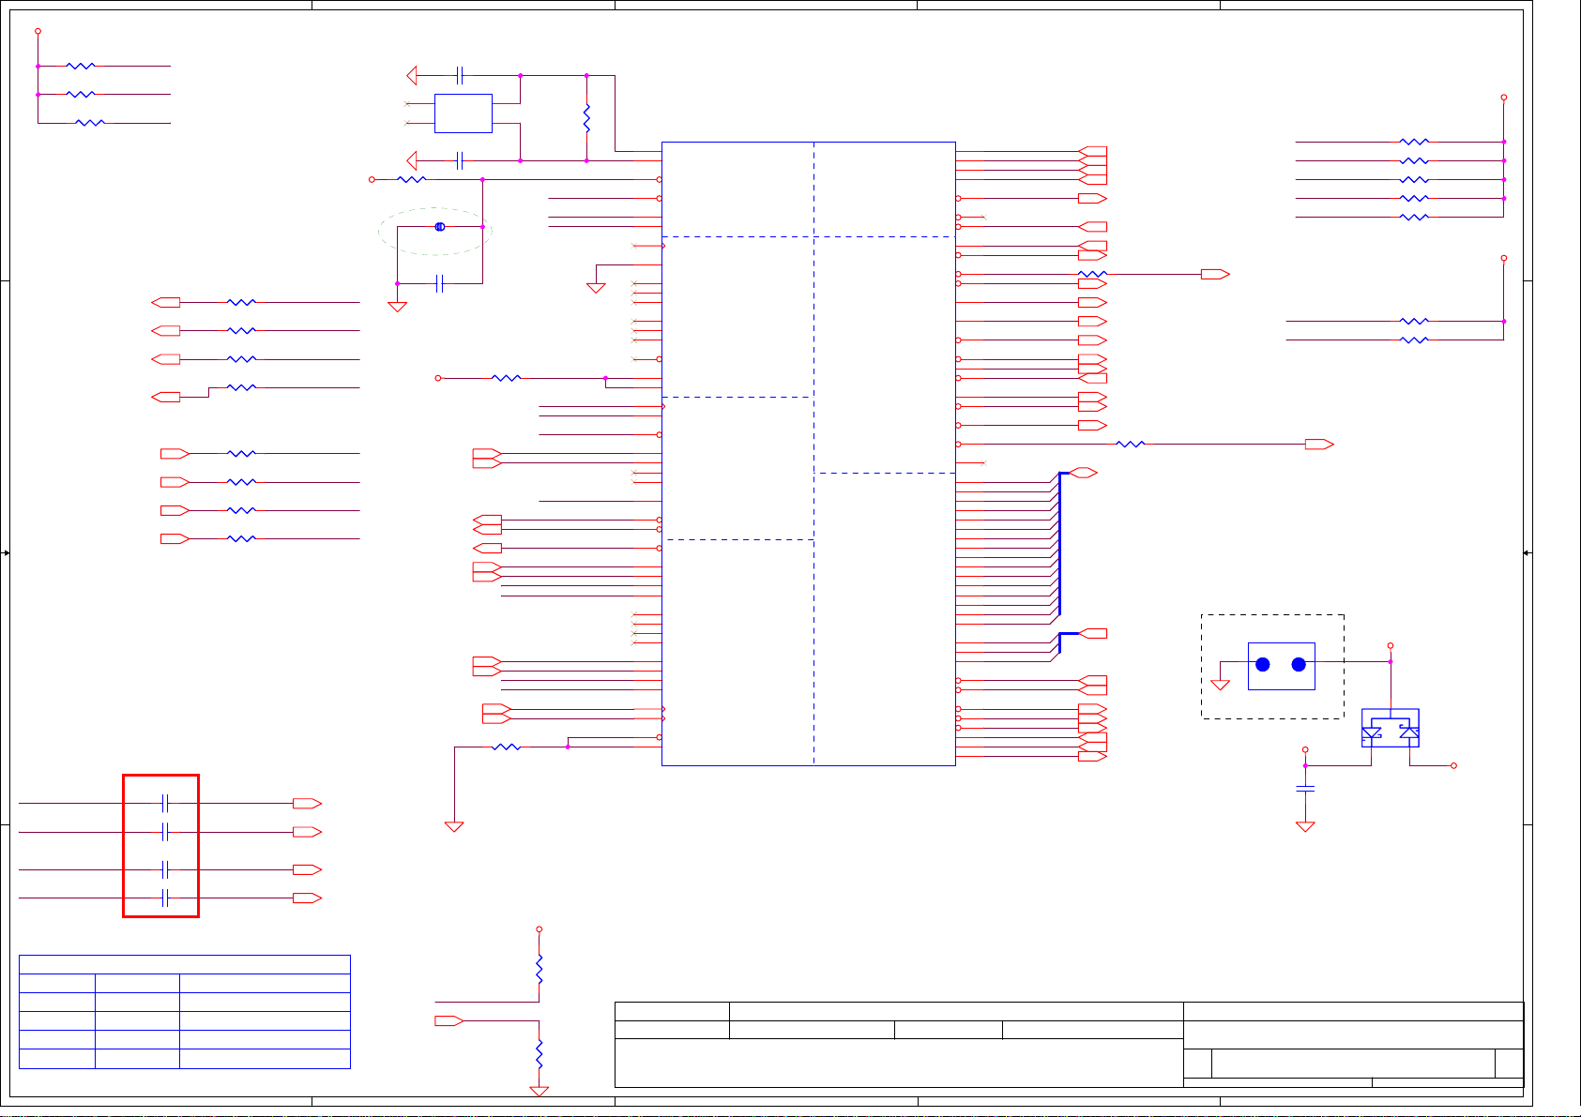Click the sheet border arrow on right edge

[1528, 553]
